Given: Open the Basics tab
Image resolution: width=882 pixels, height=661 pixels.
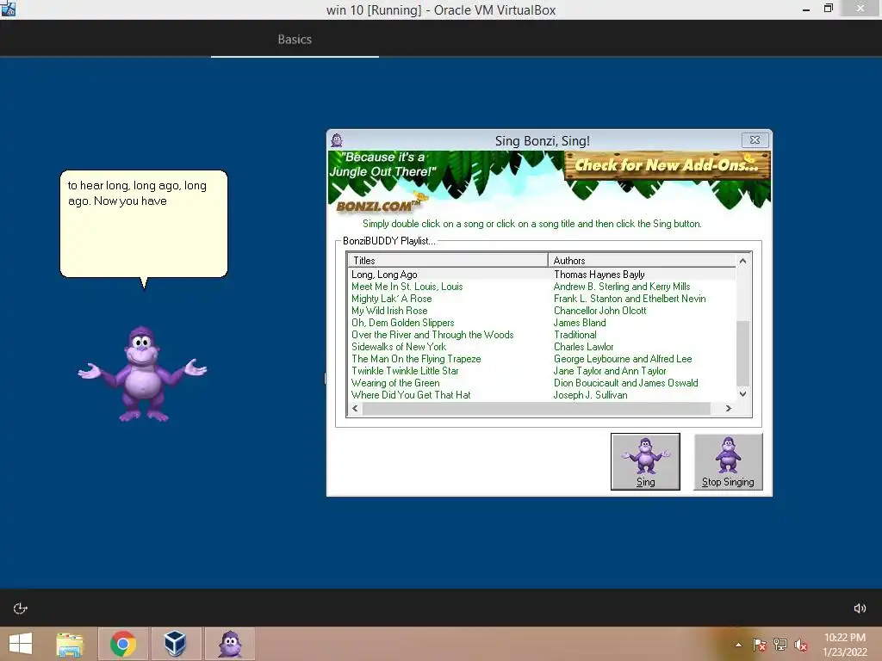Looking at the screenshot, I should 295,40.
